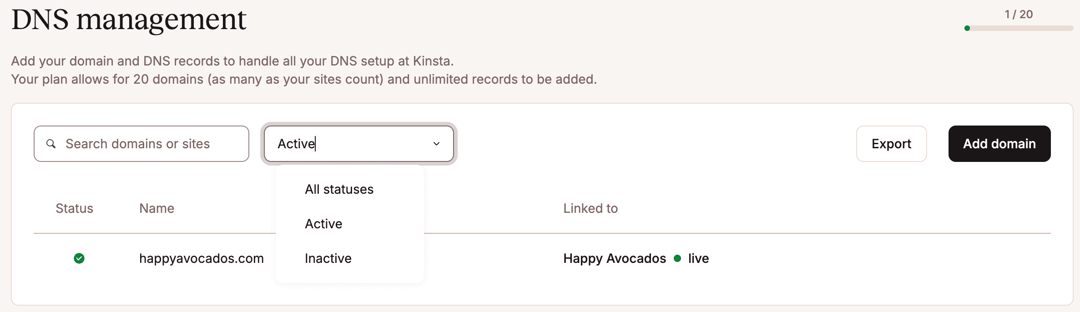Sort by the Name column header
The width and height of the screenshot is (1080, 312).
pyautogui.click(x=156, y=208)
